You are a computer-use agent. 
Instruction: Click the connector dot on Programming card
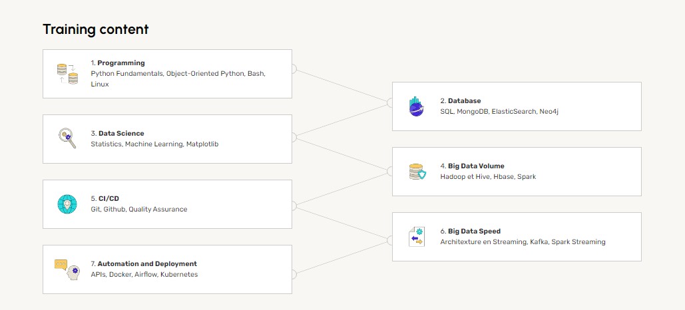(x=292, y=69)
